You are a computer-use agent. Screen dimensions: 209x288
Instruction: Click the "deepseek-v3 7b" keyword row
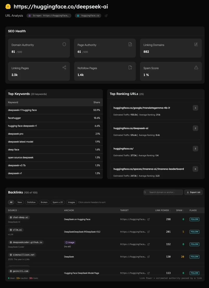point(54,165)
